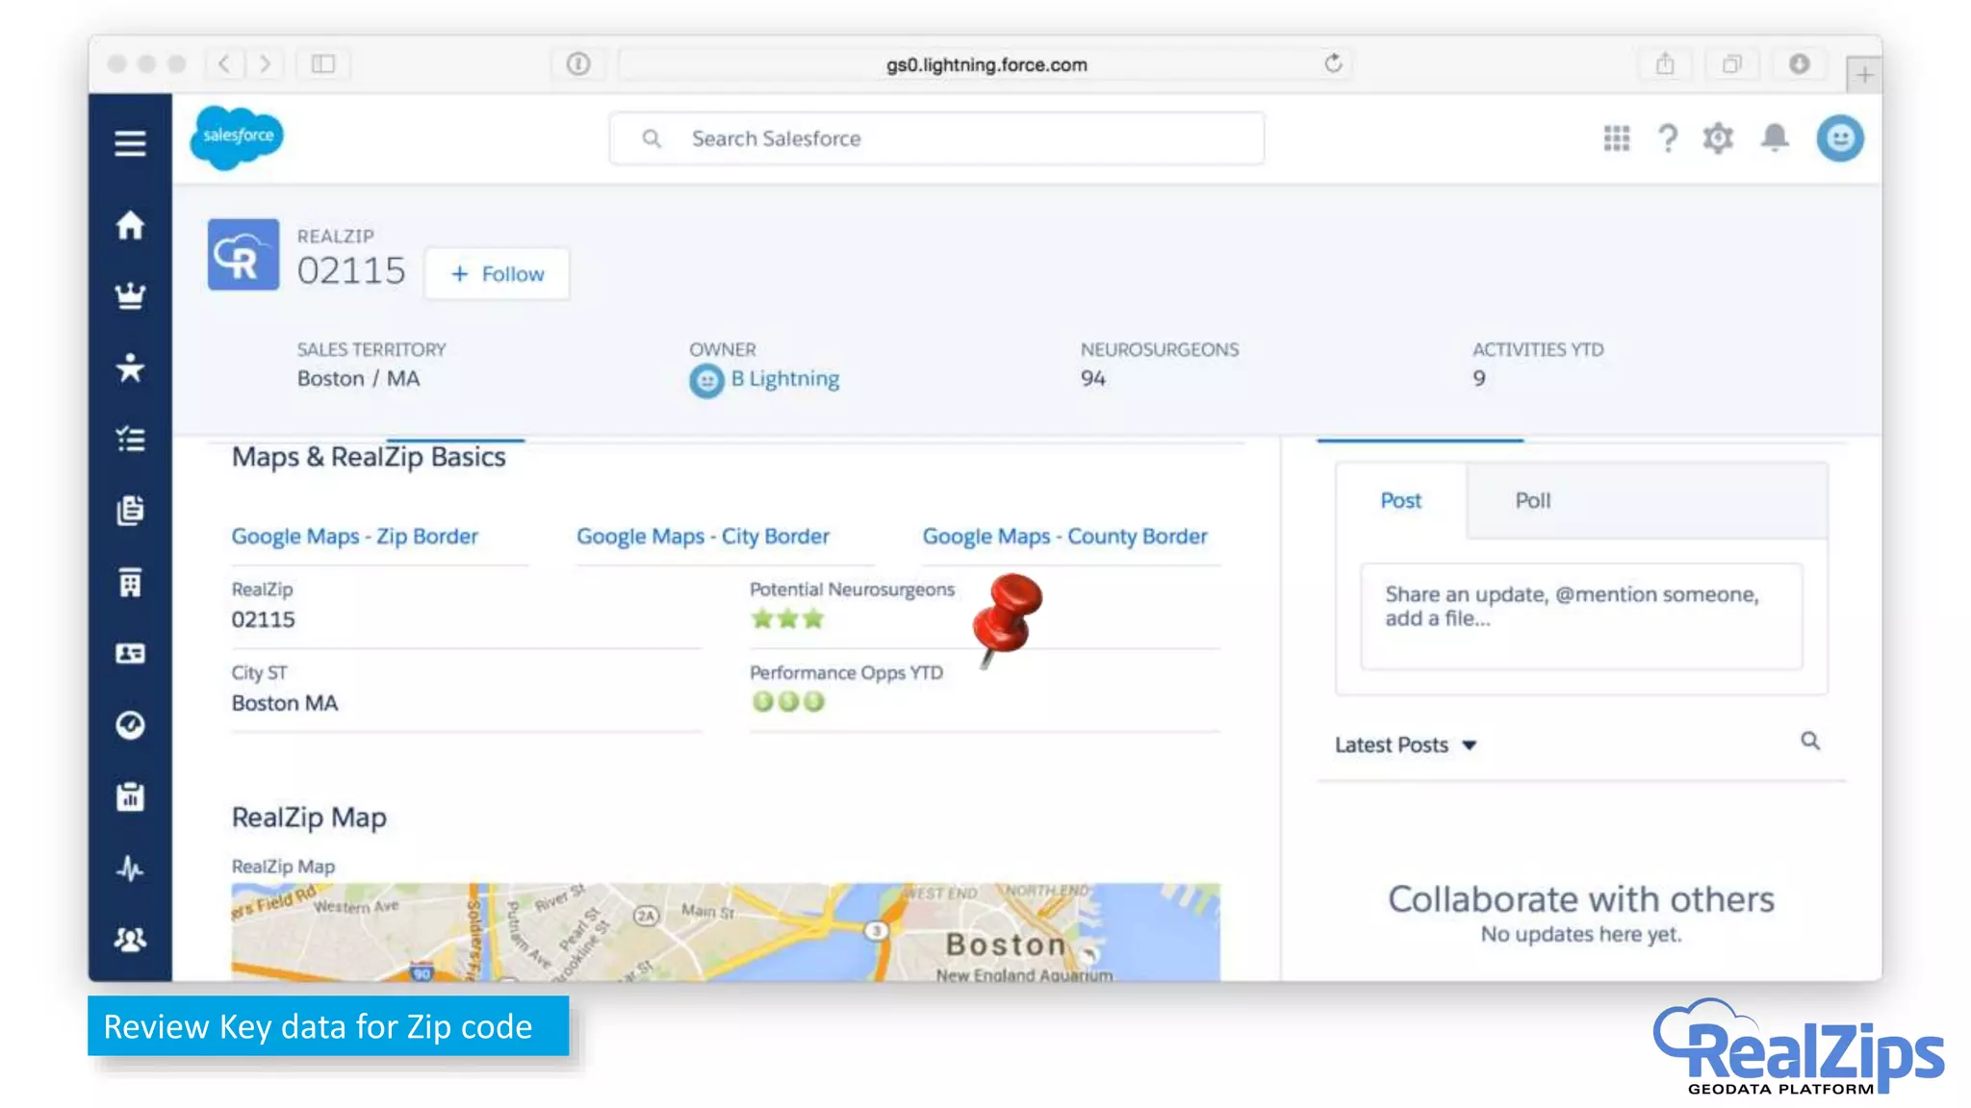Click the Potential Neurosurgeons star rating
Screen dimensions: 1971x1108
787,618
